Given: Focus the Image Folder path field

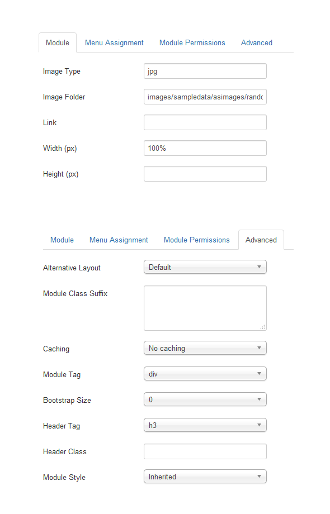Looking at the screenshot, I should tap(205, 97).
